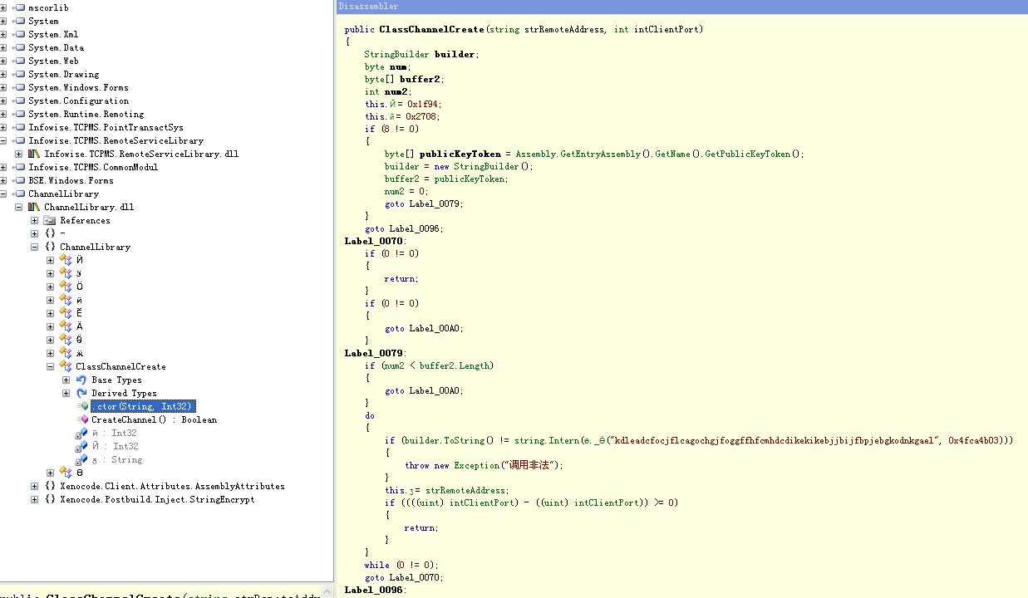Click the String field icon
1028x598 pixels.
(81, 459)
